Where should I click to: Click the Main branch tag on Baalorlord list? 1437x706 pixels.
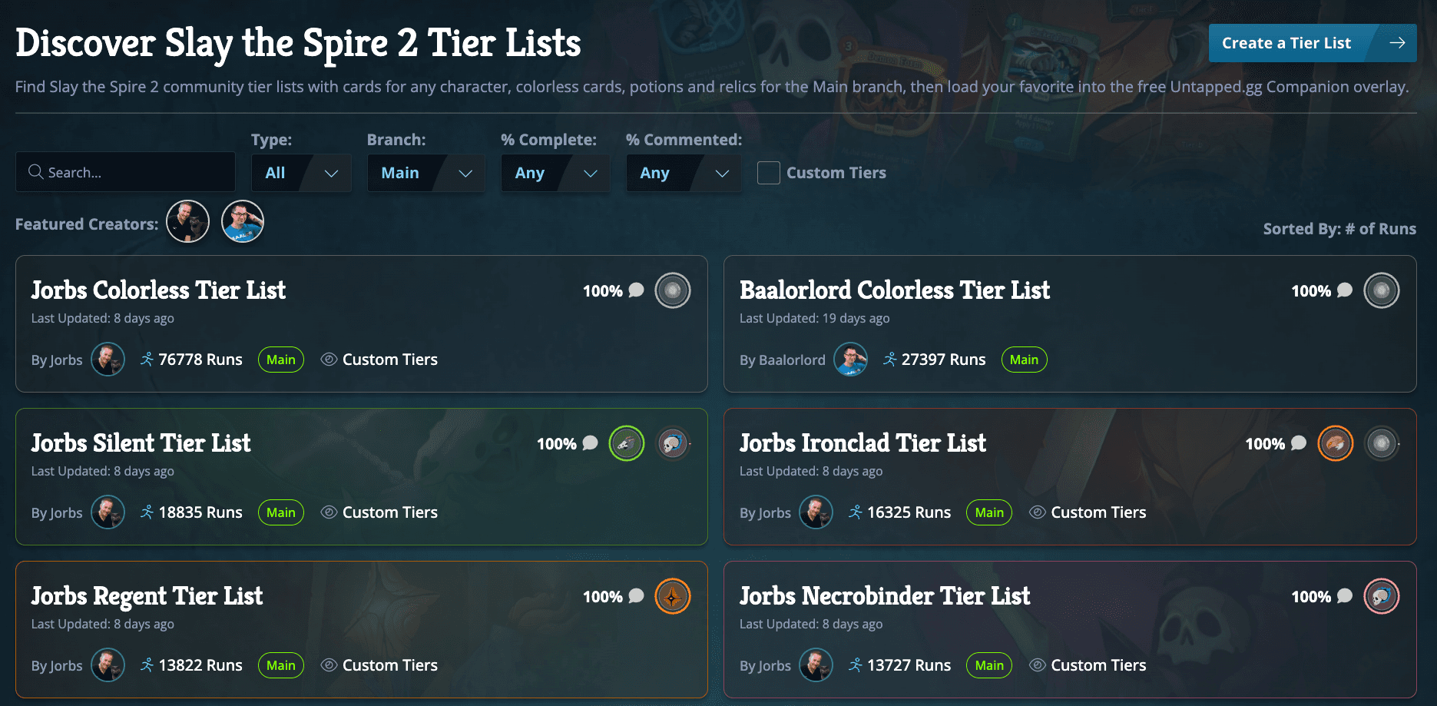(1024, 360)
